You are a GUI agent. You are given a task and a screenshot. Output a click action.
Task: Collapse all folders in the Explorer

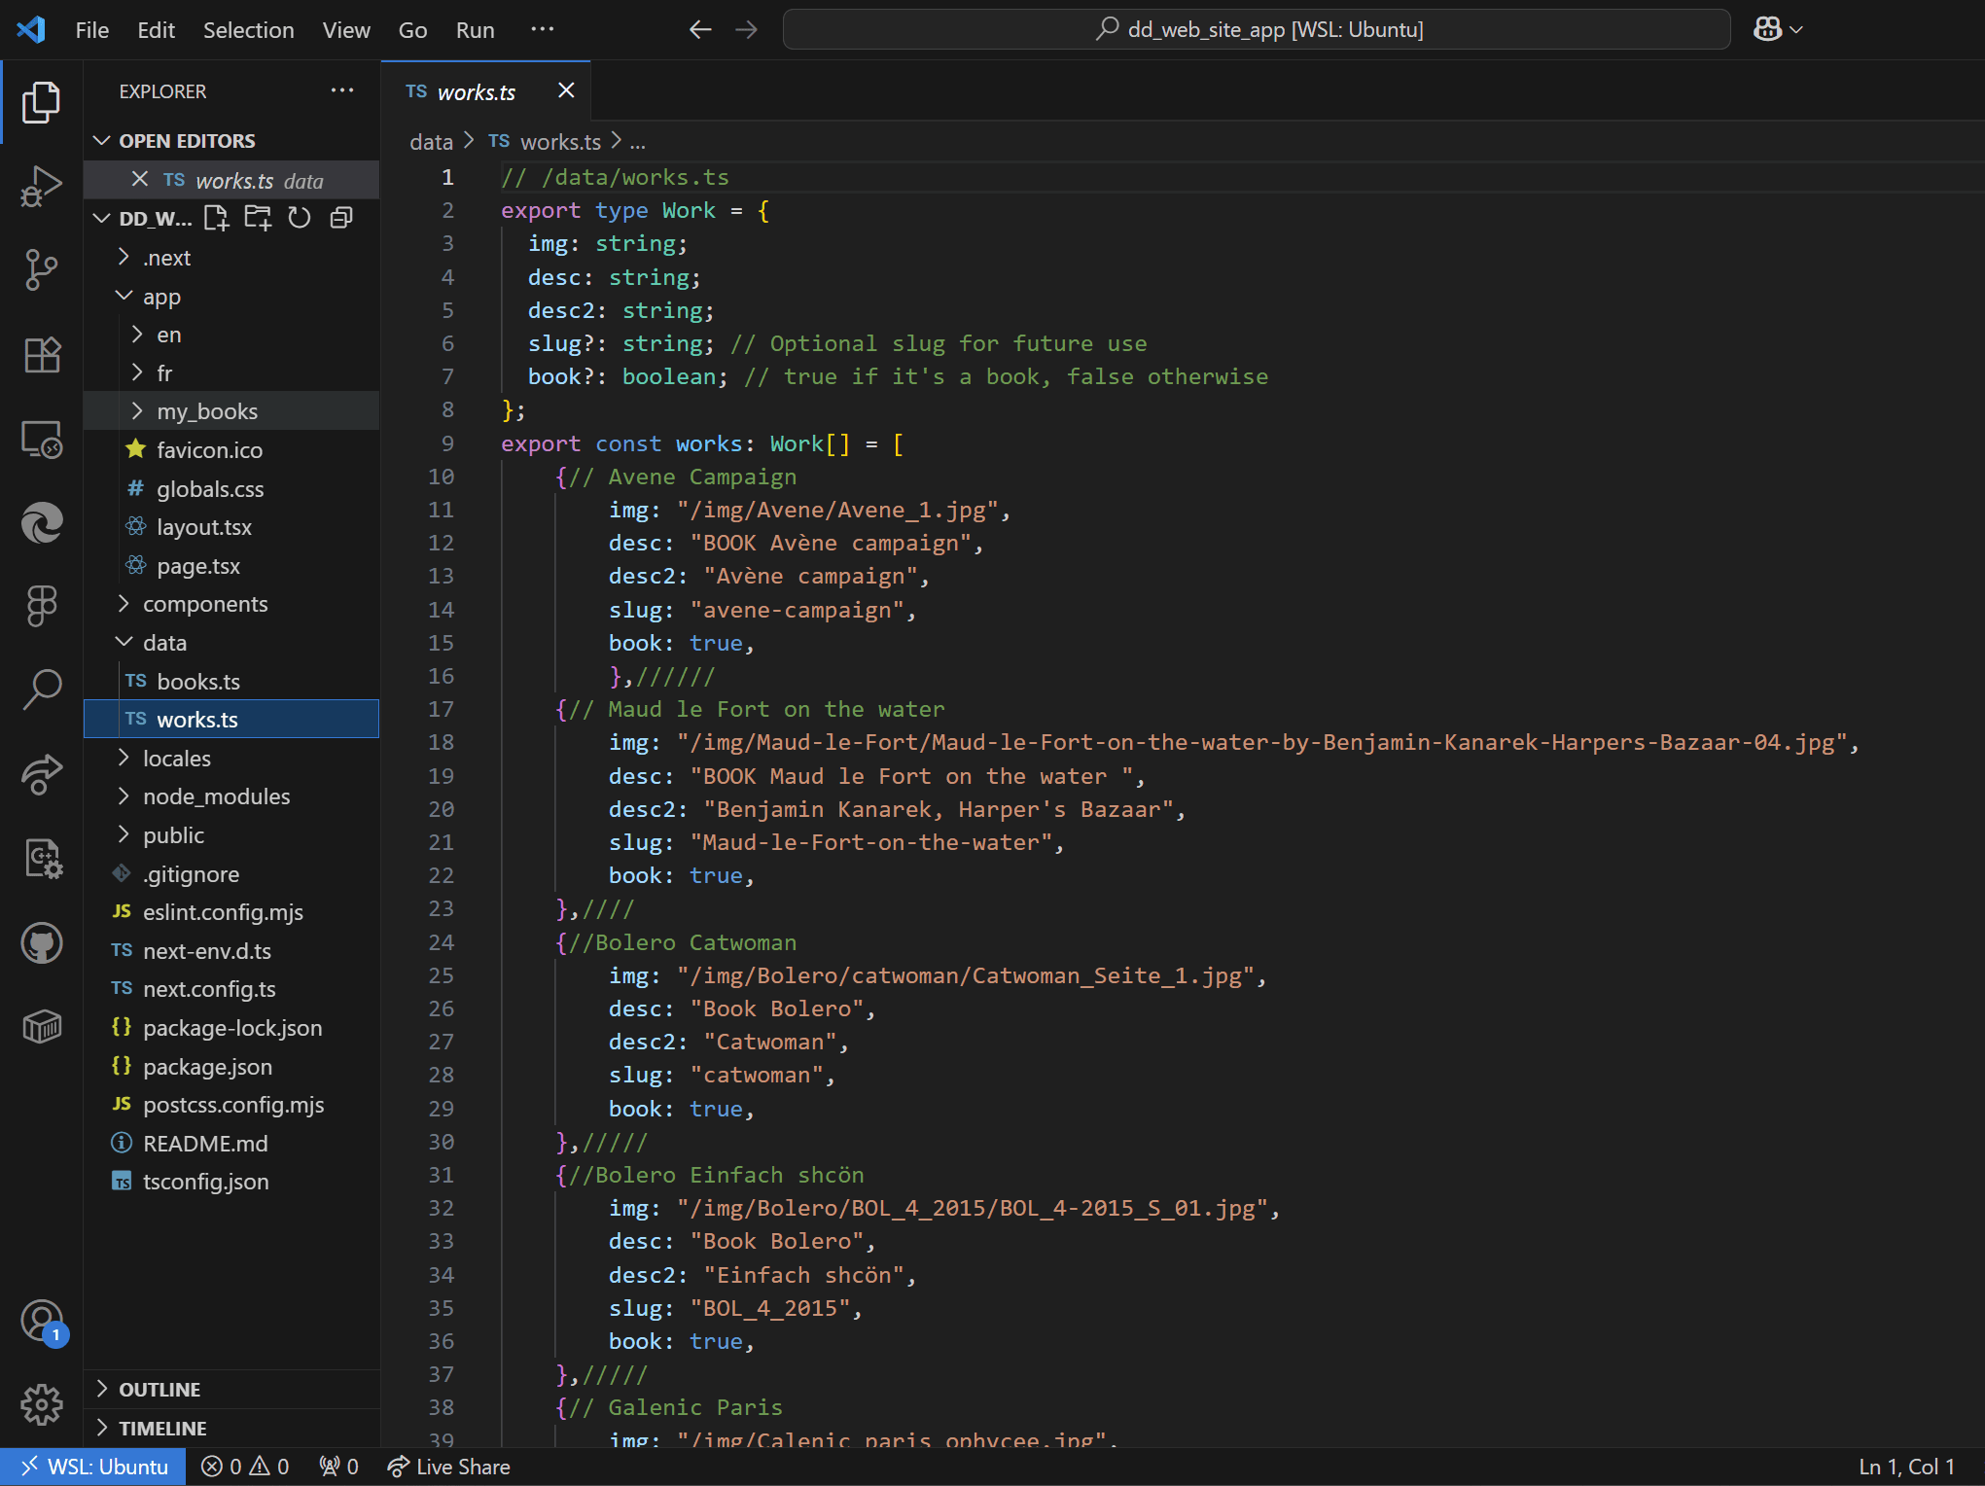340,217
